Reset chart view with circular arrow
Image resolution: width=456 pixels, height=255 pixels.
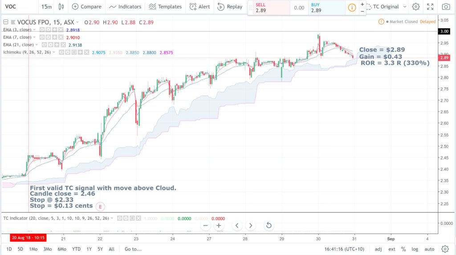[269, 225]
